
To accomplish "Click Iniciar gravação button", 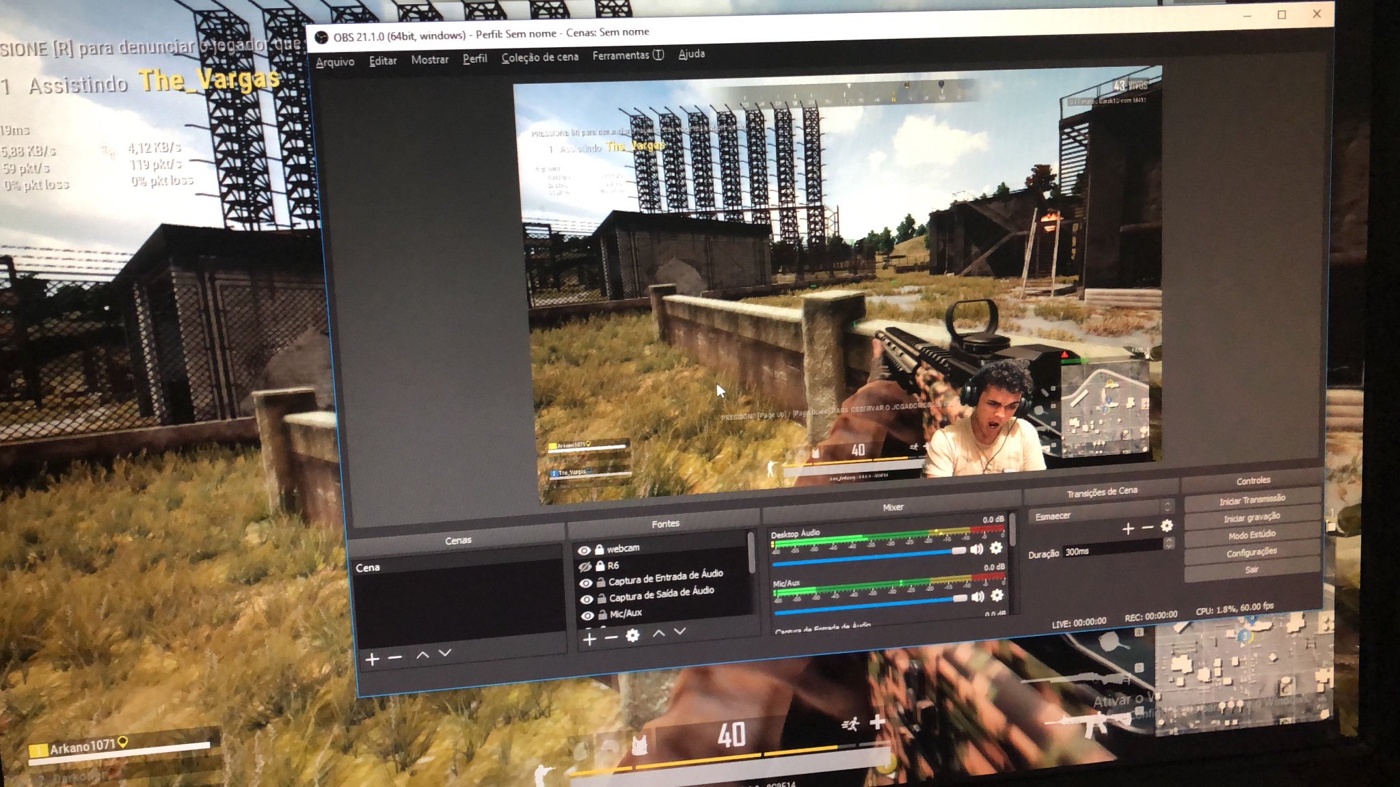I will tap(1252, 518).
